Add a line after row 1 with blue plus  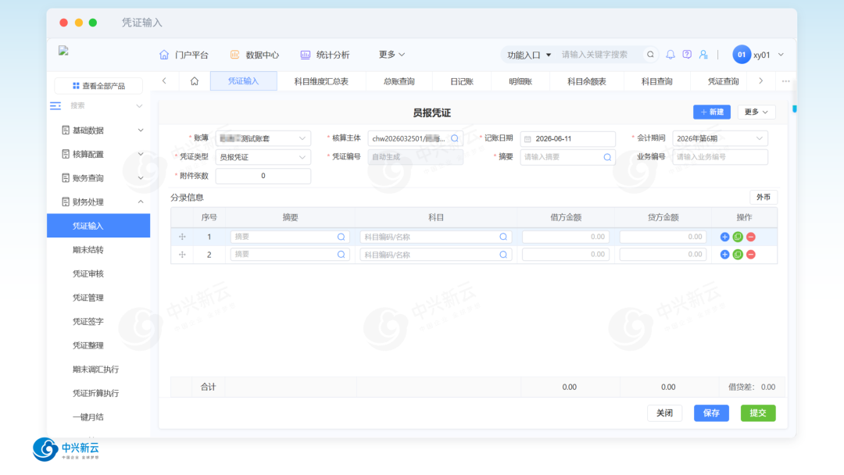pyautogui.click(x=724, y=237)
